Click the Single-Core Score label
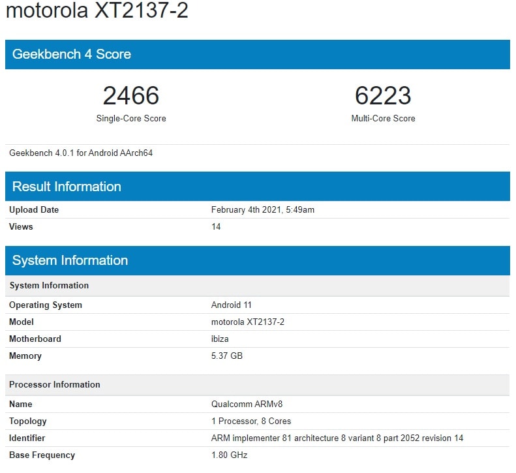Image resolution: width=516 pixels, height=473 pixels. click(x=131, y=119)
